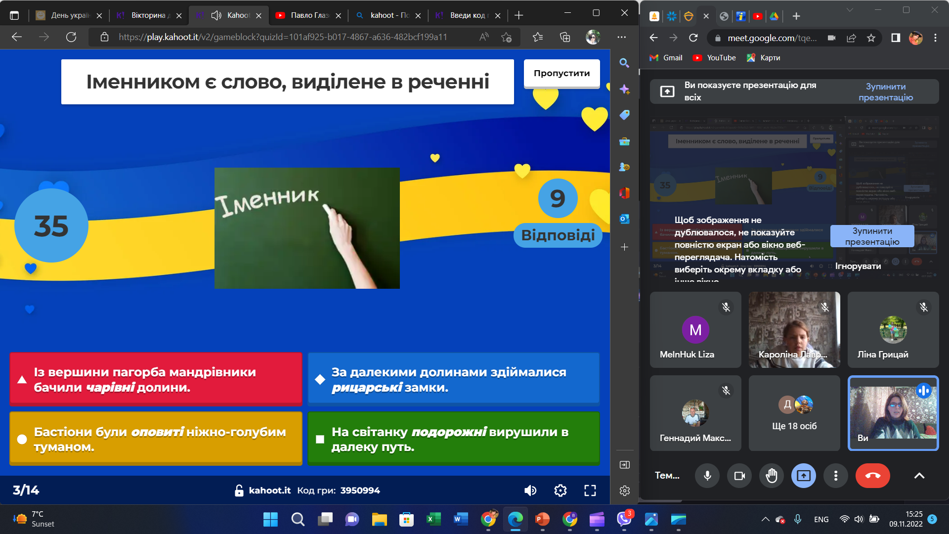949x534 pixels.
Task: Show hidden system tray icons
Action: coord(765,519)
